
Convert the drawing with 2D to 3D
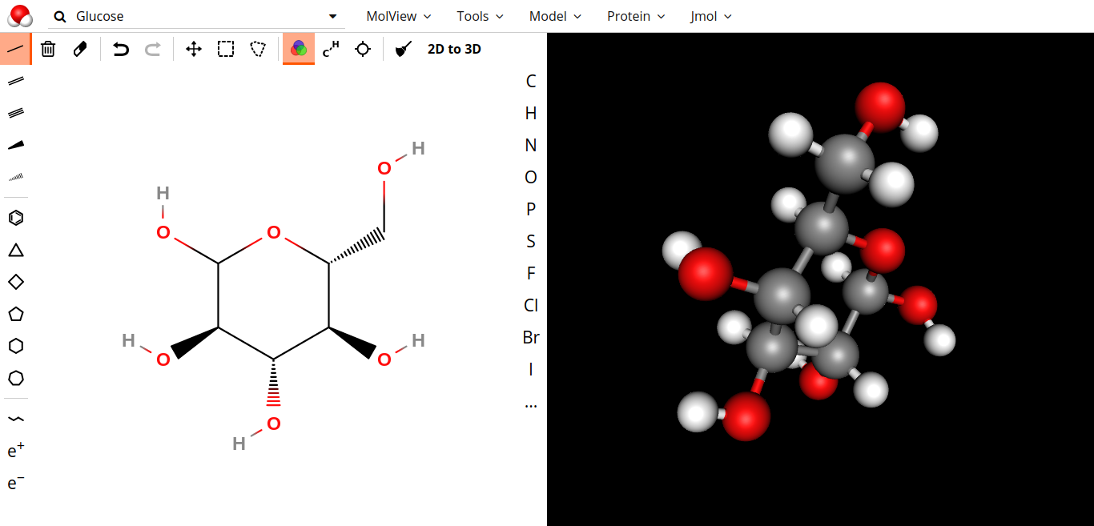tap(454, 49)
